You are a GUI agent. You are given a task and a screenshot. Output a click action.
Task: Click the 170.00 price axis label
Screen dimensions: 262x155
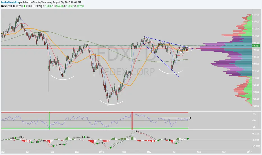click(x=256, y=36)
